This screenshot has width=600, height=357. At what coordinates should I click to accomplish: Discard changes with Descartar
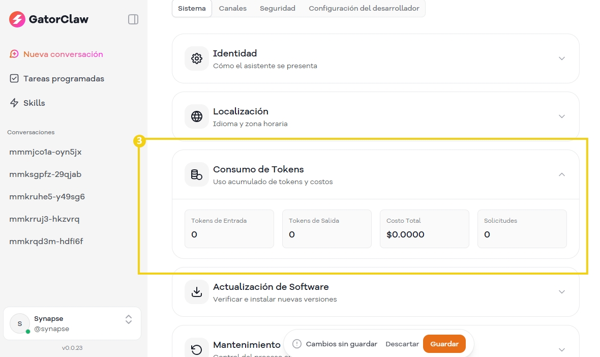[402, 344]
